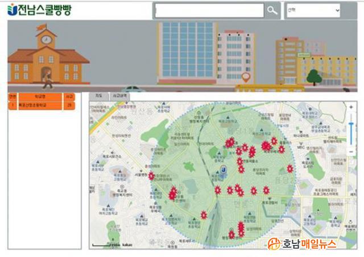Image resolution: width=364 pixels, height=257 pixels.
Task: Select the blue school marker at circle center
Action: [224, 169]
